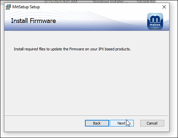The image size is (178, 138).
Task: Click the "Install required files" description sentence
Action: (x=72, y=49)
